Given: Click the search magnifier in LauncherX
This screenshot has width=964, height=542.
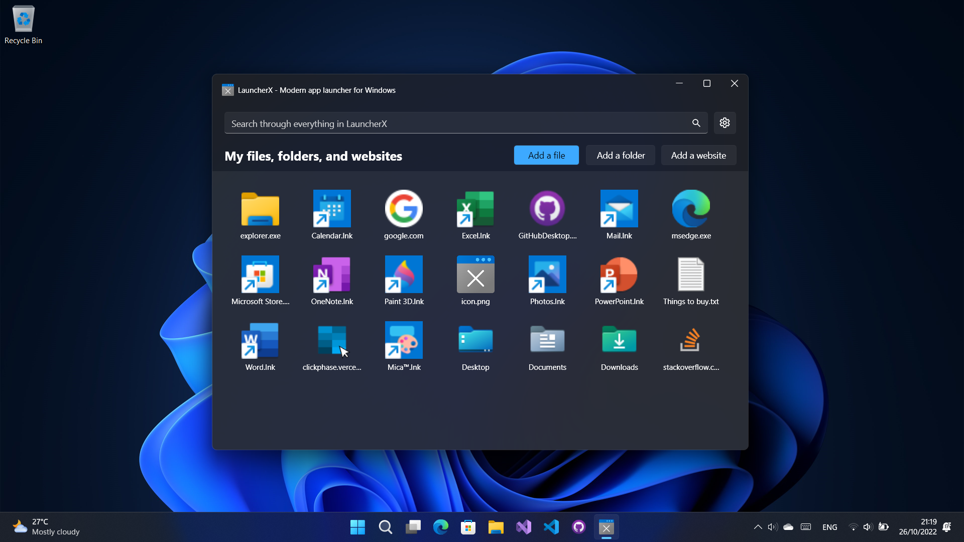Looking at the screenshot, I should point(696,123).
